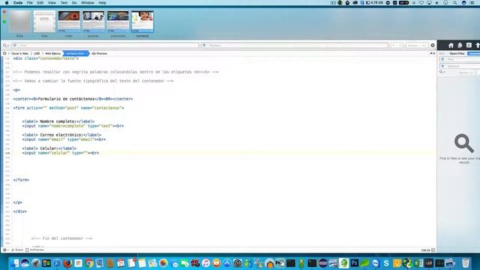Screen dimensions: 480x270
Task: Click the 'Fin del contenedor' comment line
Action: (x=61, y=238)
